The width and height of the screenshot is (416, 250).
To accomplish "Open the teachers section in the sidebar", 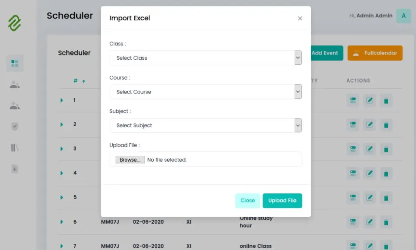I will pyautogui.click(x=15, y=105).
